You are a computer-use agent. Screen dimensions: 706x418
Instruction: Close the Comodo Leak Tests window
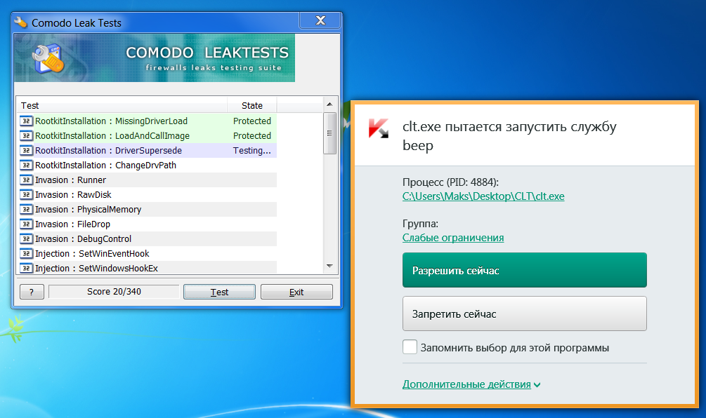320,20
